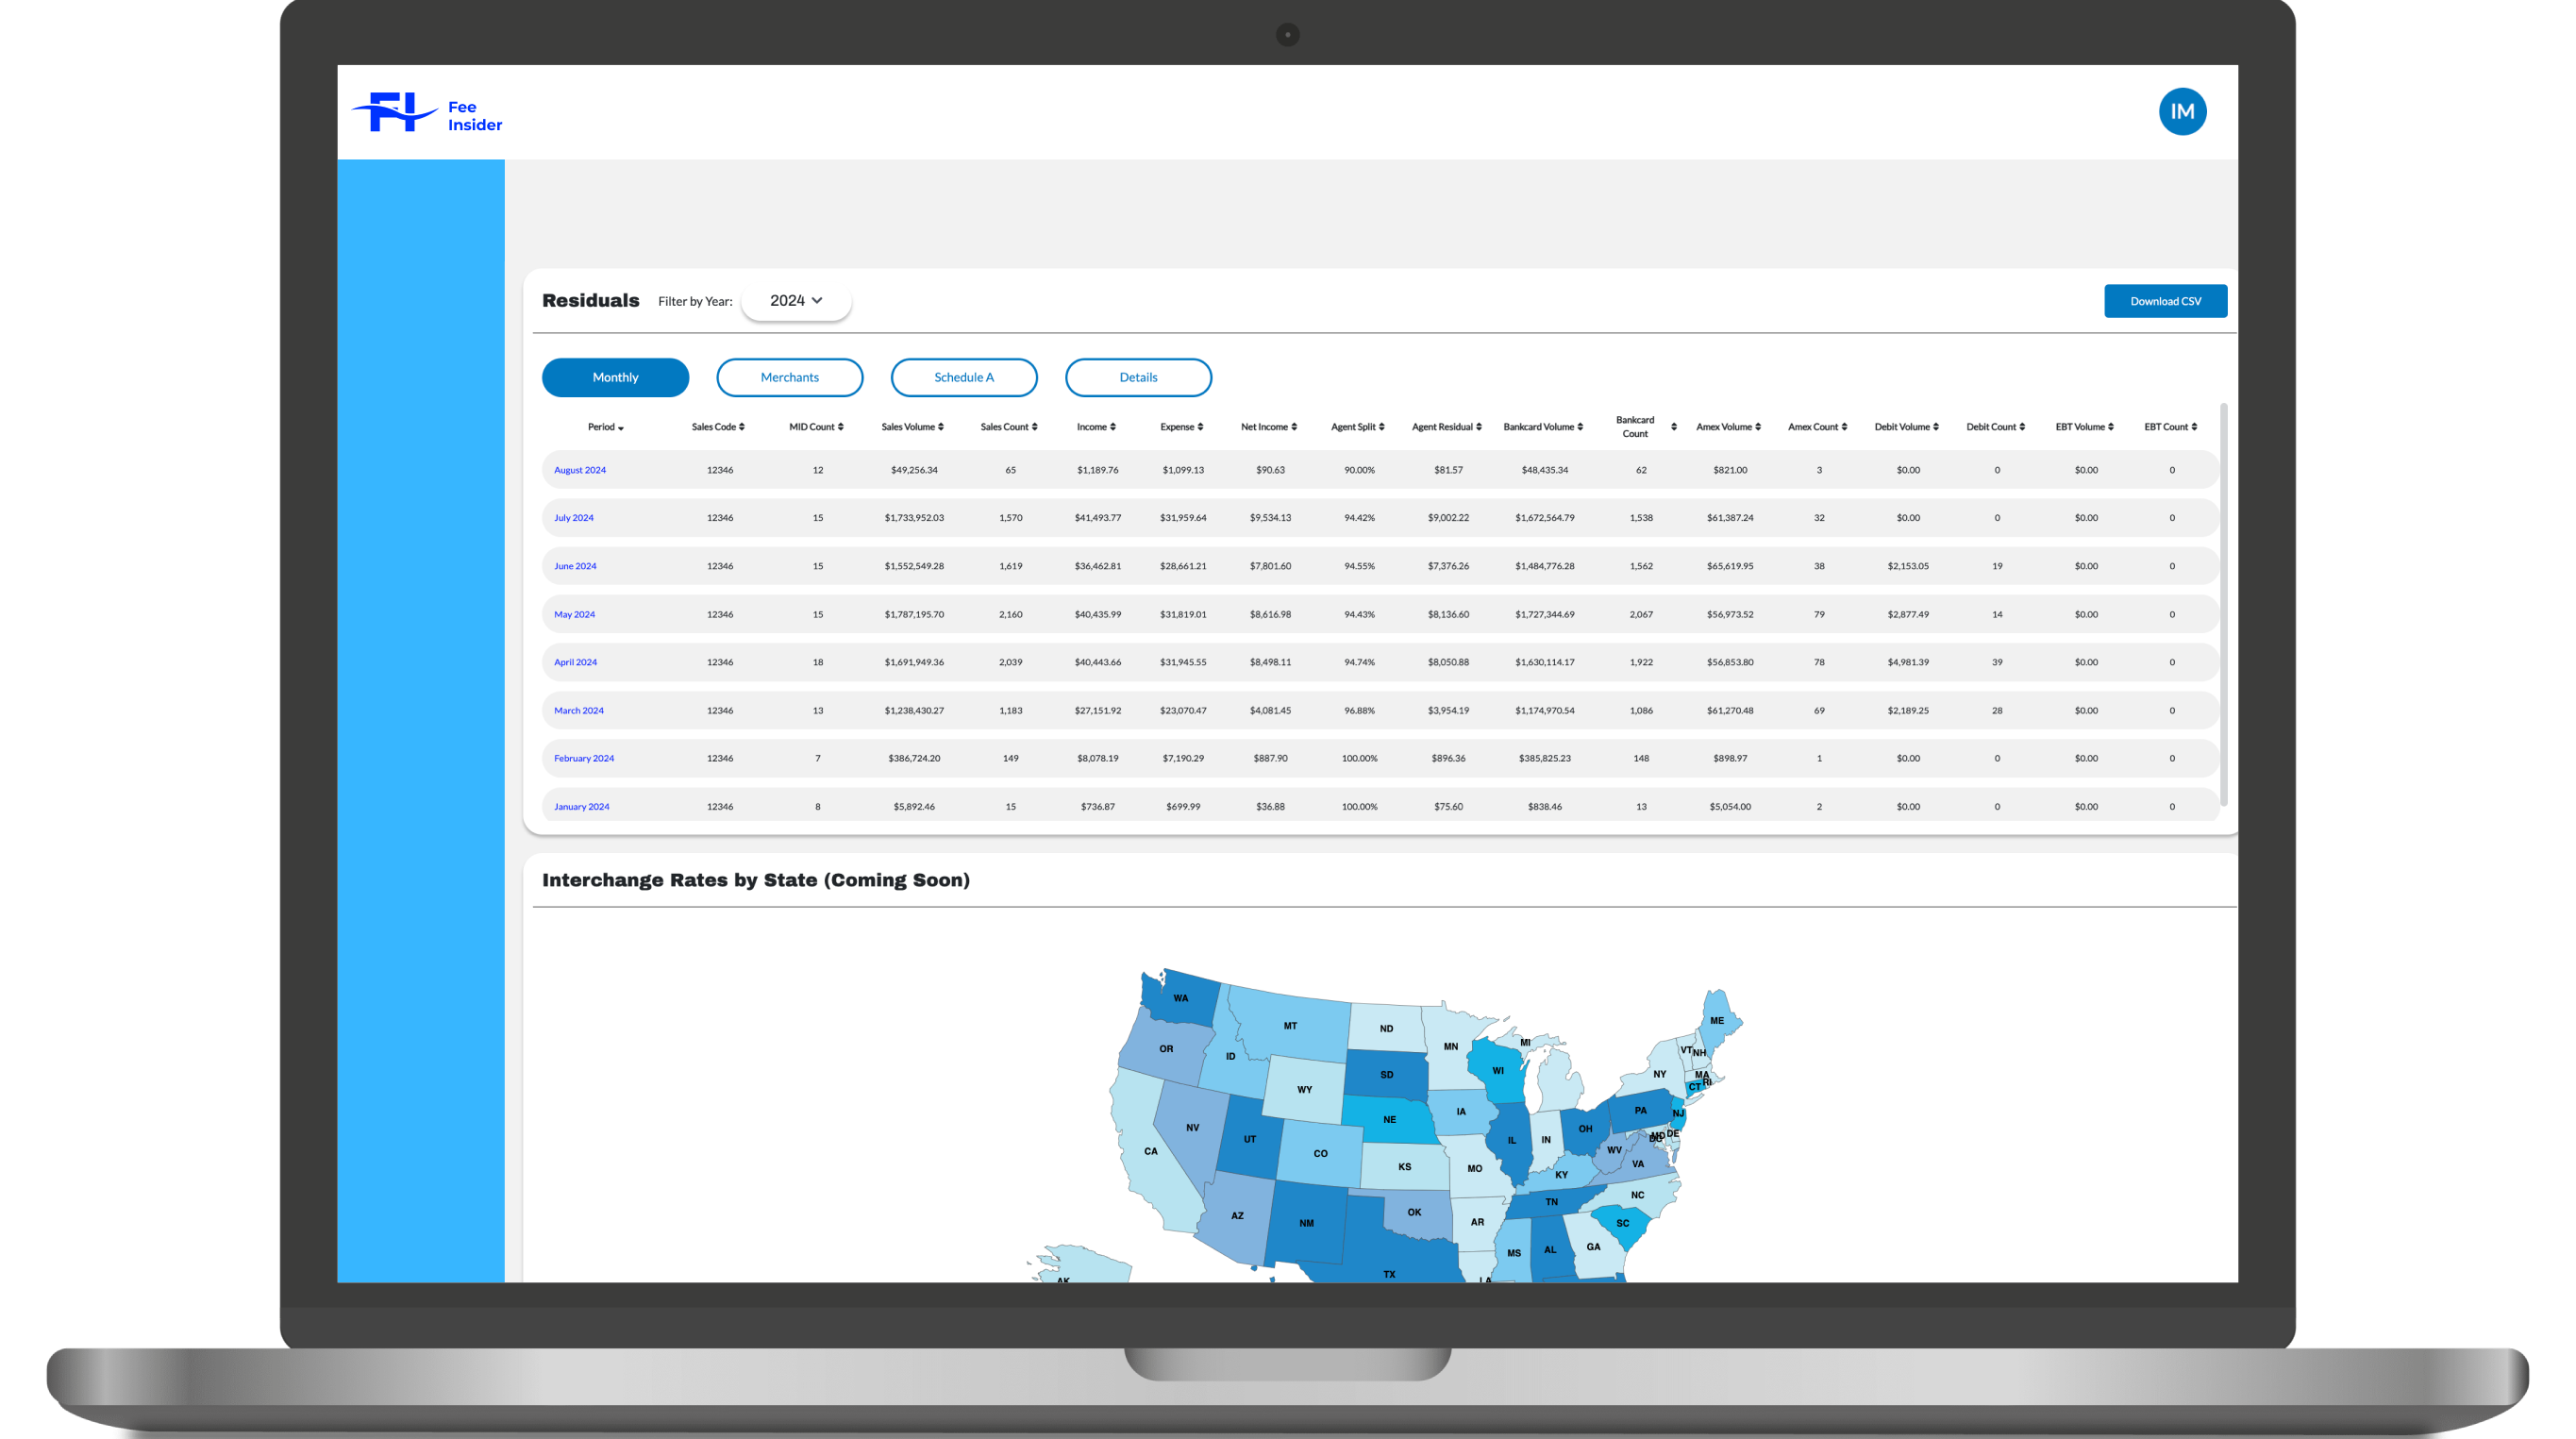The height and width of the screenshot is (1439, 2576).
Task: Sort by MID Count column arrows
Action: point(840,427)
